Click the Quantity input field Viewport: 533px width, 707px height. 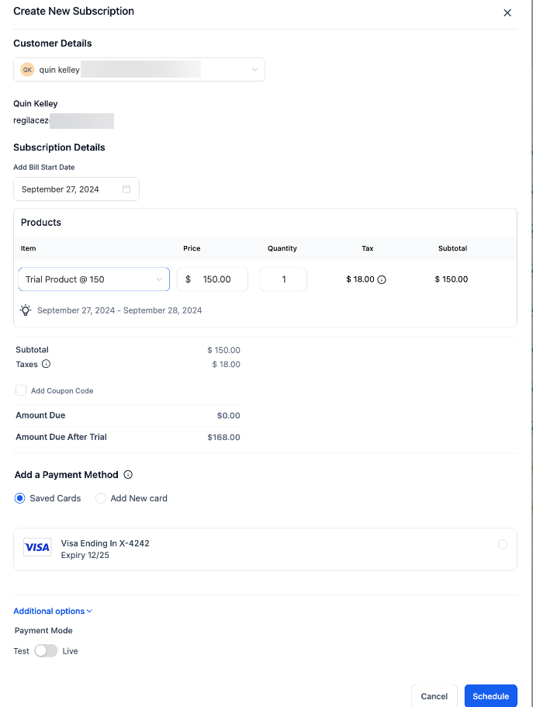click(x=283, y=279)
